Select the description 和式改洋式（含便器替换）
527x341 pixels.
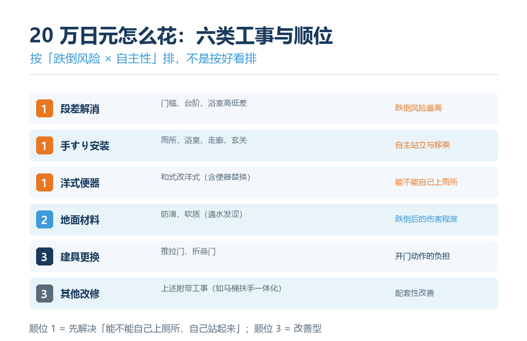pos(206,177)
